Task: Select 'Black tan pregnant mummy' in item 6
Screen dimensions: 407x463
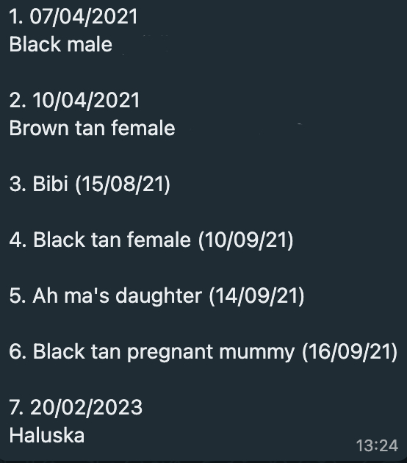Action: point(164,352)
